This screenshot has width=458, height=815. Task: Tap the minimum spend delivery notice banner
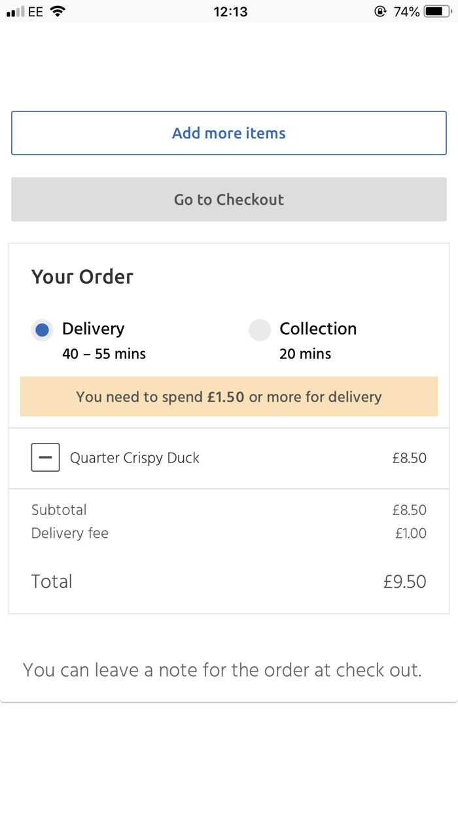tap(228, 396)
